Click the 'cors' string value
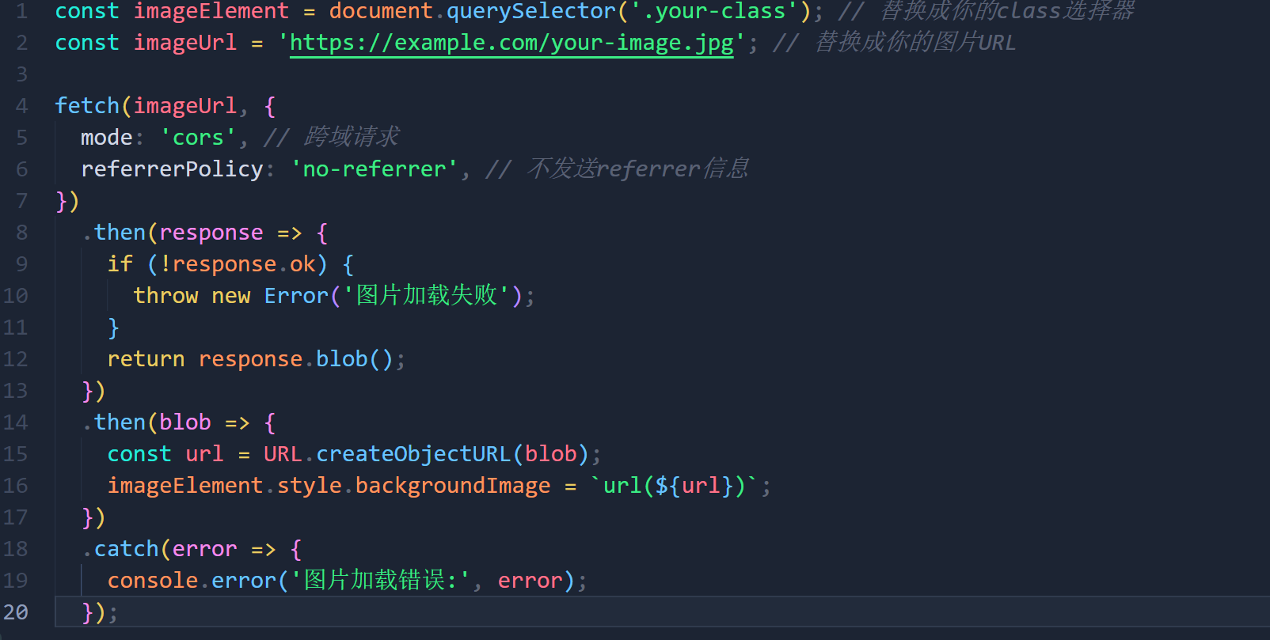 click(x=198, y=138)
